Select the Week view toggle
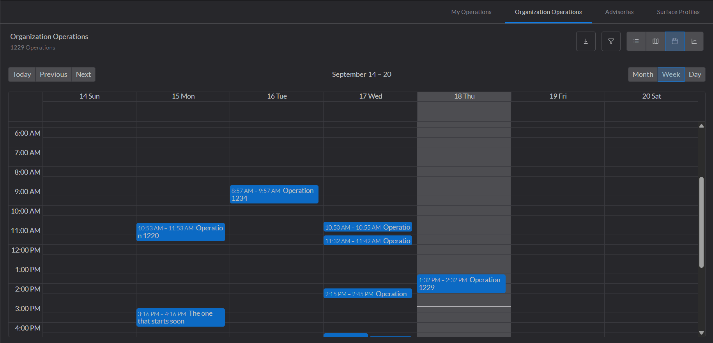Screen dimensions: 713x343 coord(671,74)
